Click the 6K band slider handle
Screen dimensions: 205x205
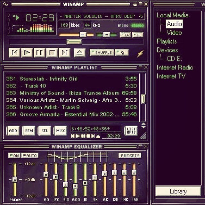point(105,174)
